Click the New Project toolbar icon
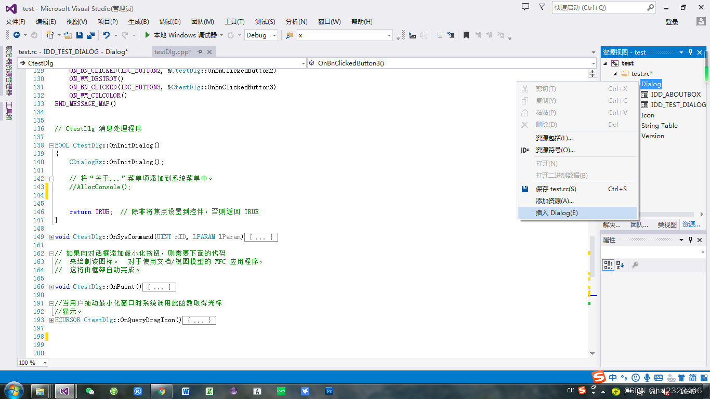Viewport: 710px width, 399px height. click(x=50, y=35)
